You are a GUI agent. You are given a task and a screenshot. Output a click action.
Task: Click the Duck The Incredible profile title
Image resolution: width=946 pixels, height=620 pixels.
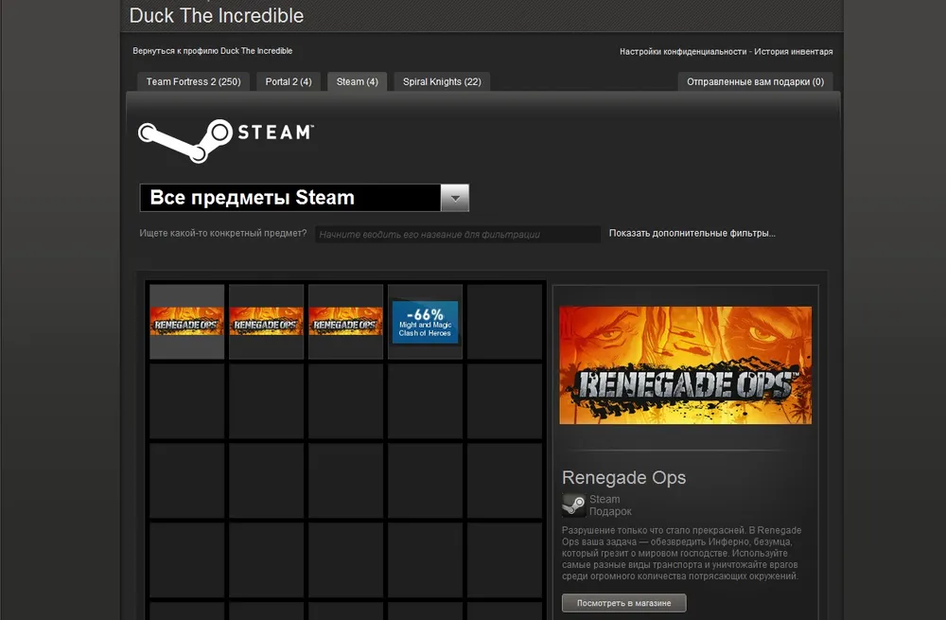(x=217, y=16)
